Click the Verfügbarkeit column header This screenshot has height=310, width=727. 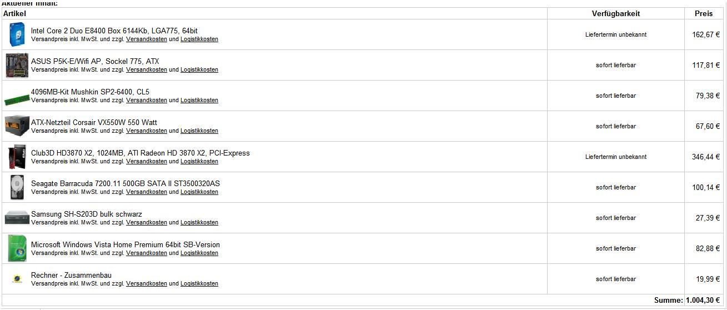coord(616,13)
